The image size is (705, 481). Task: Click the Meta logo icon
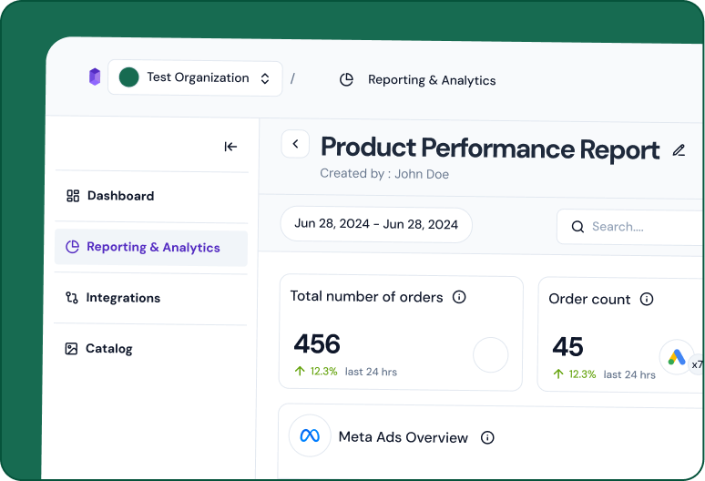click(x=310, y=435)
